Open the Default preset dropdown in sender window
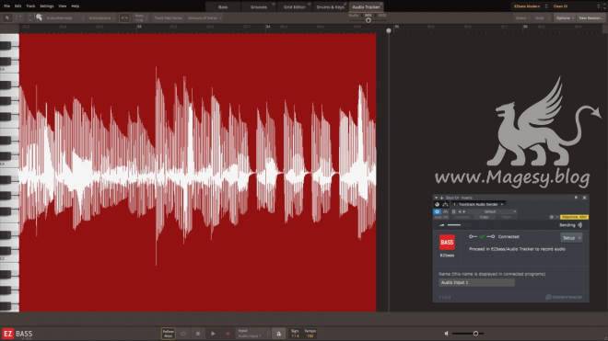Screen dimensions: 608x341 tap(494, 211)
